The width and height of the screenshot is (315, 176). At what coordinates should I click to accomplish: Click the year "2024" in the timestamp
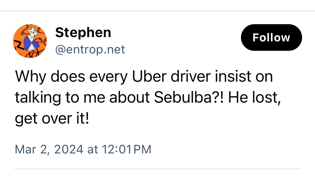[x=68, y=149]
